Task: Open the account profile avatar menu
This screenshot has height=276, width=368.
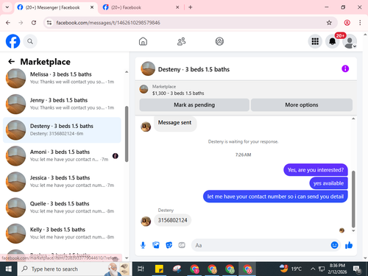Action: (350, 41)
